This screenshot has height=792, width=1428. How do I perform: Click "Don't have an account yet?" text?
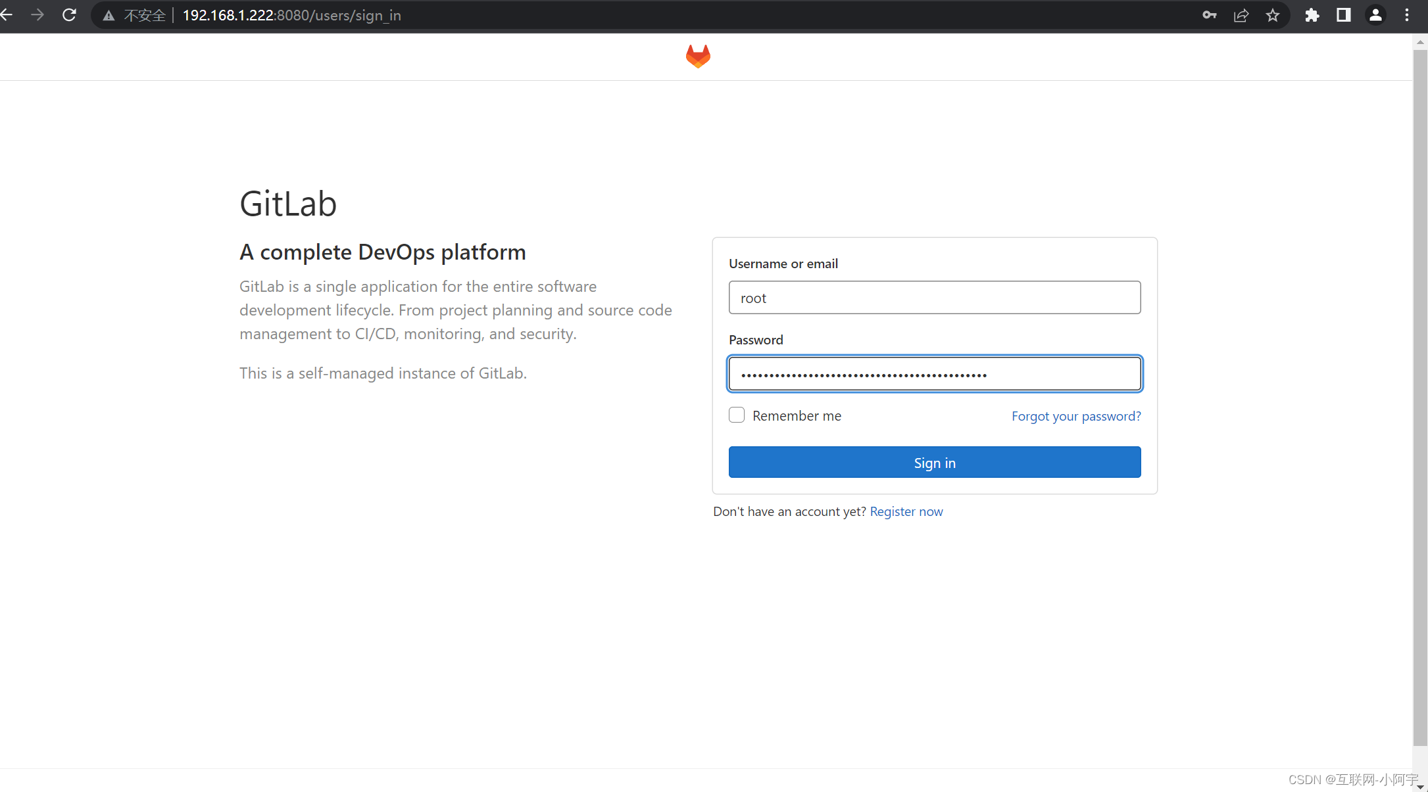[789, 511]
